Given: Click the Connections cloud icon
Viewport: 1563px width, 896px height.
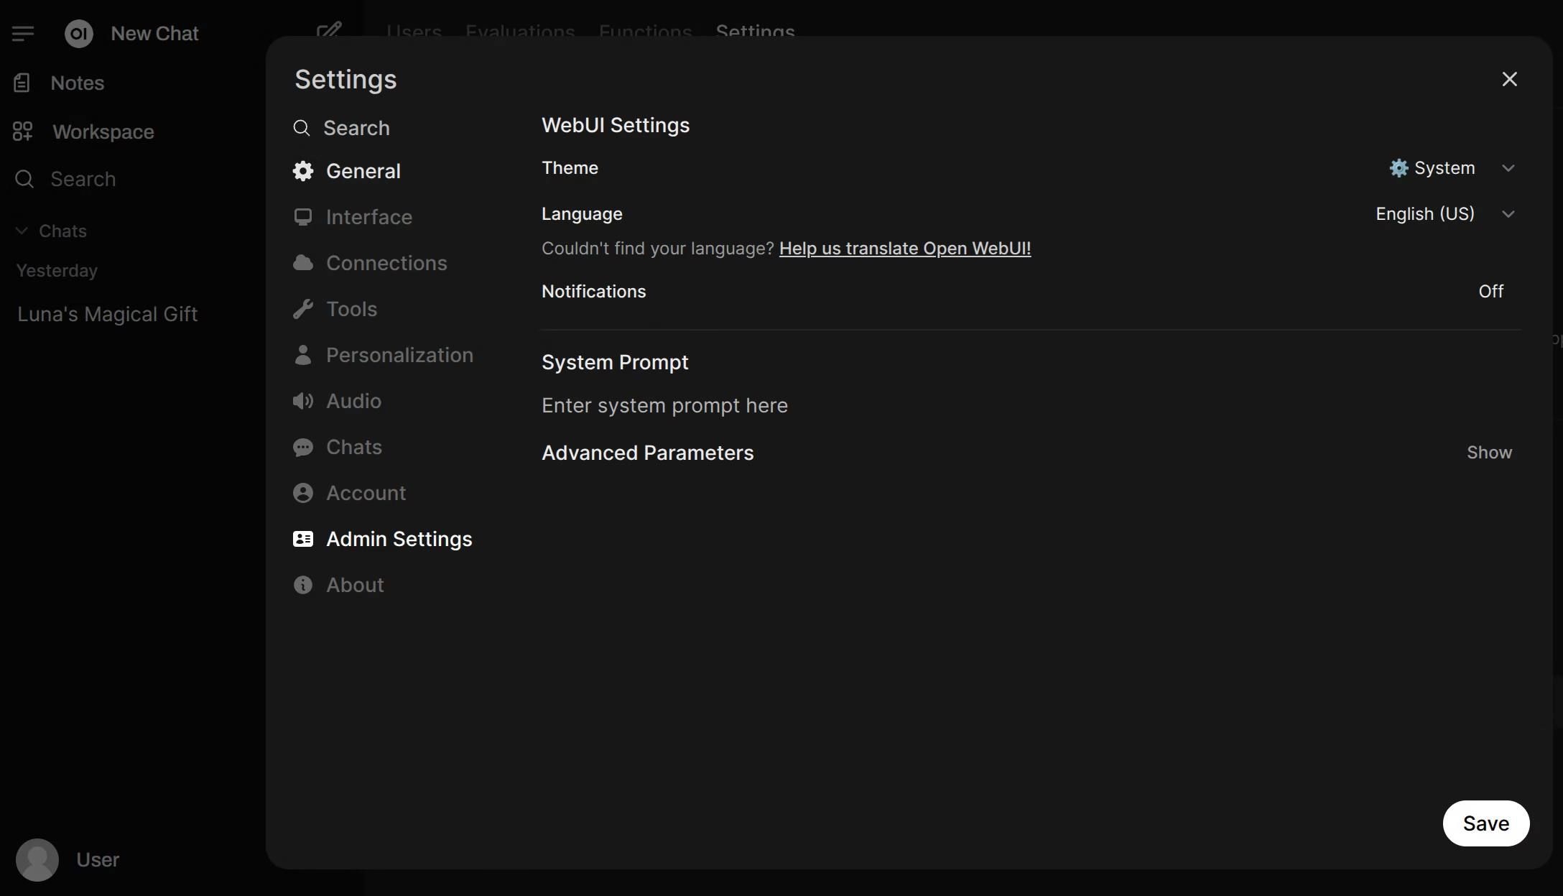Looking at the screenshot, I should coord(303,263).
